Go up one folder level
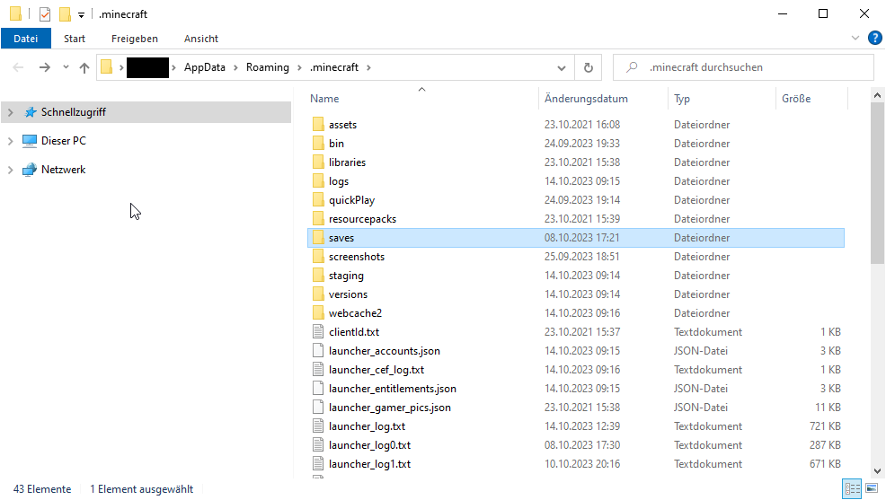 pos(84,67)
